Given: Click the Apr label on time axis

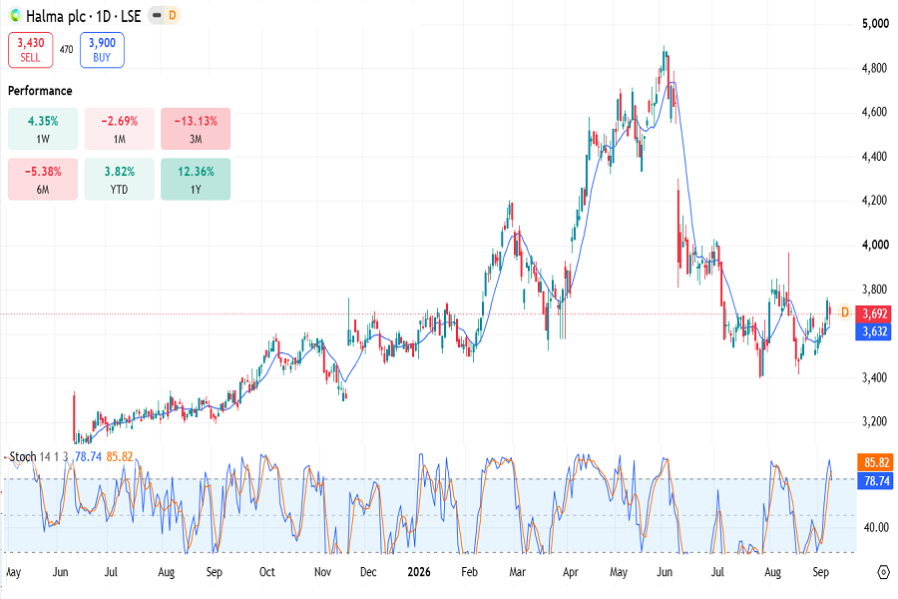Looking at the screenshot, I should pos(571,572).
